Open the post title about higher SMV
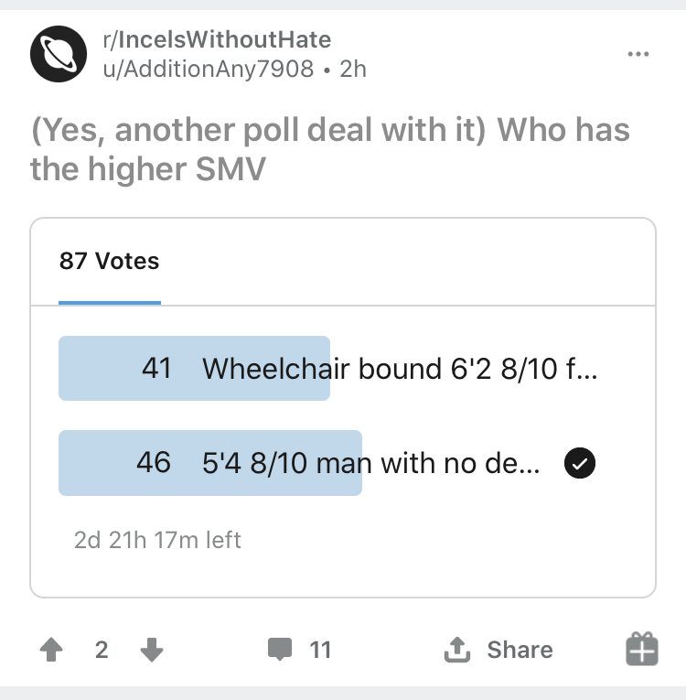Image resolution: width=686 pixels, height=700 pixels. tap(330, 149)
